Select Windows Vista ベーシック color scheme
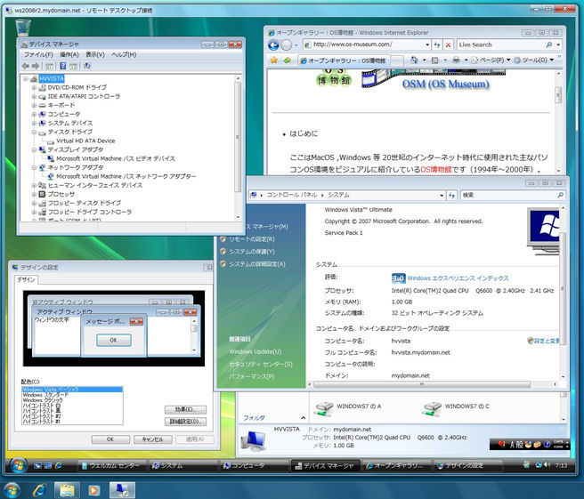The width and height of the screenshot is (584, 499). pyautogui.click(x=72, y=390)
